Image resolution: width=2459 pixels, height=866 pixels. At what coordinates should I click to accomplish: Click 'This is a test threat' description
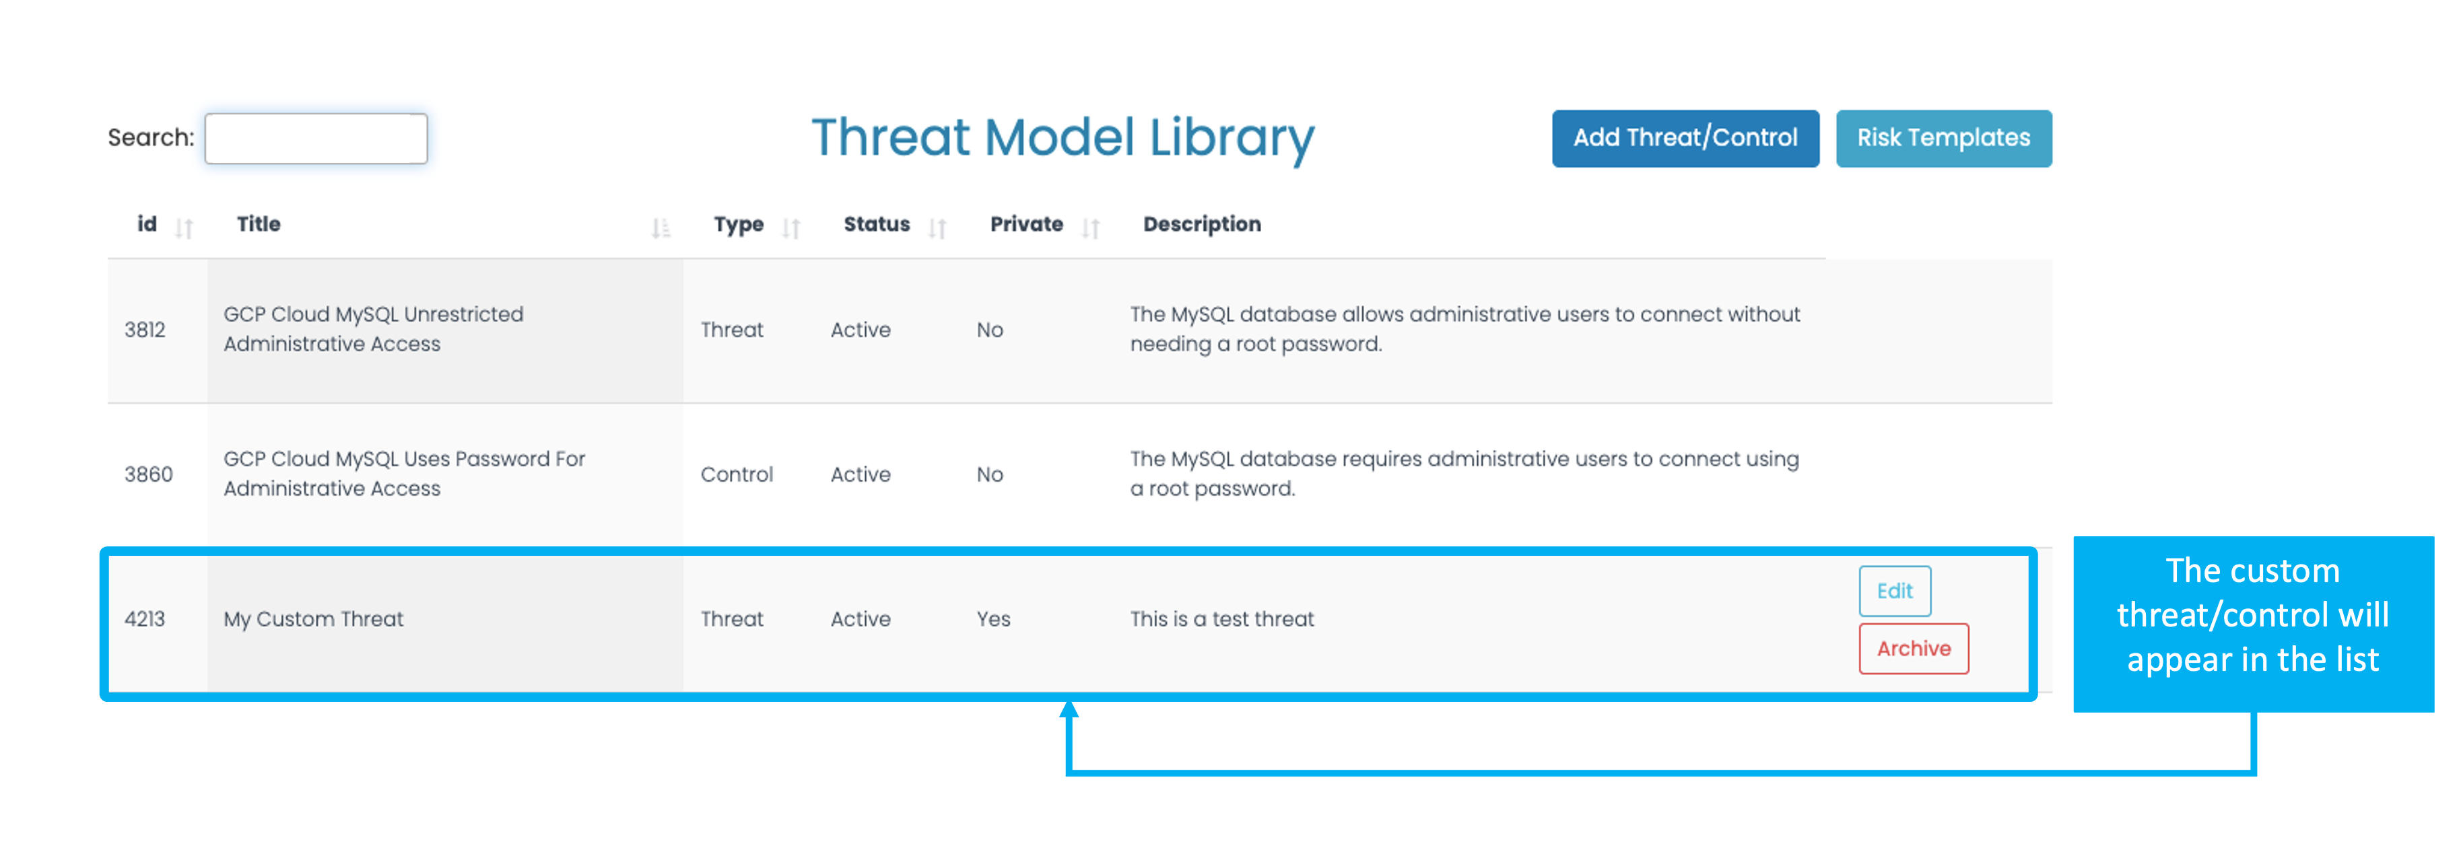coord(1222,619)
